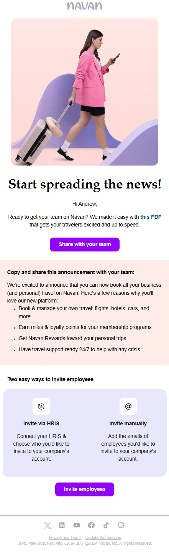
Task: Click the Invite manually heading
Action: point(128,424)
